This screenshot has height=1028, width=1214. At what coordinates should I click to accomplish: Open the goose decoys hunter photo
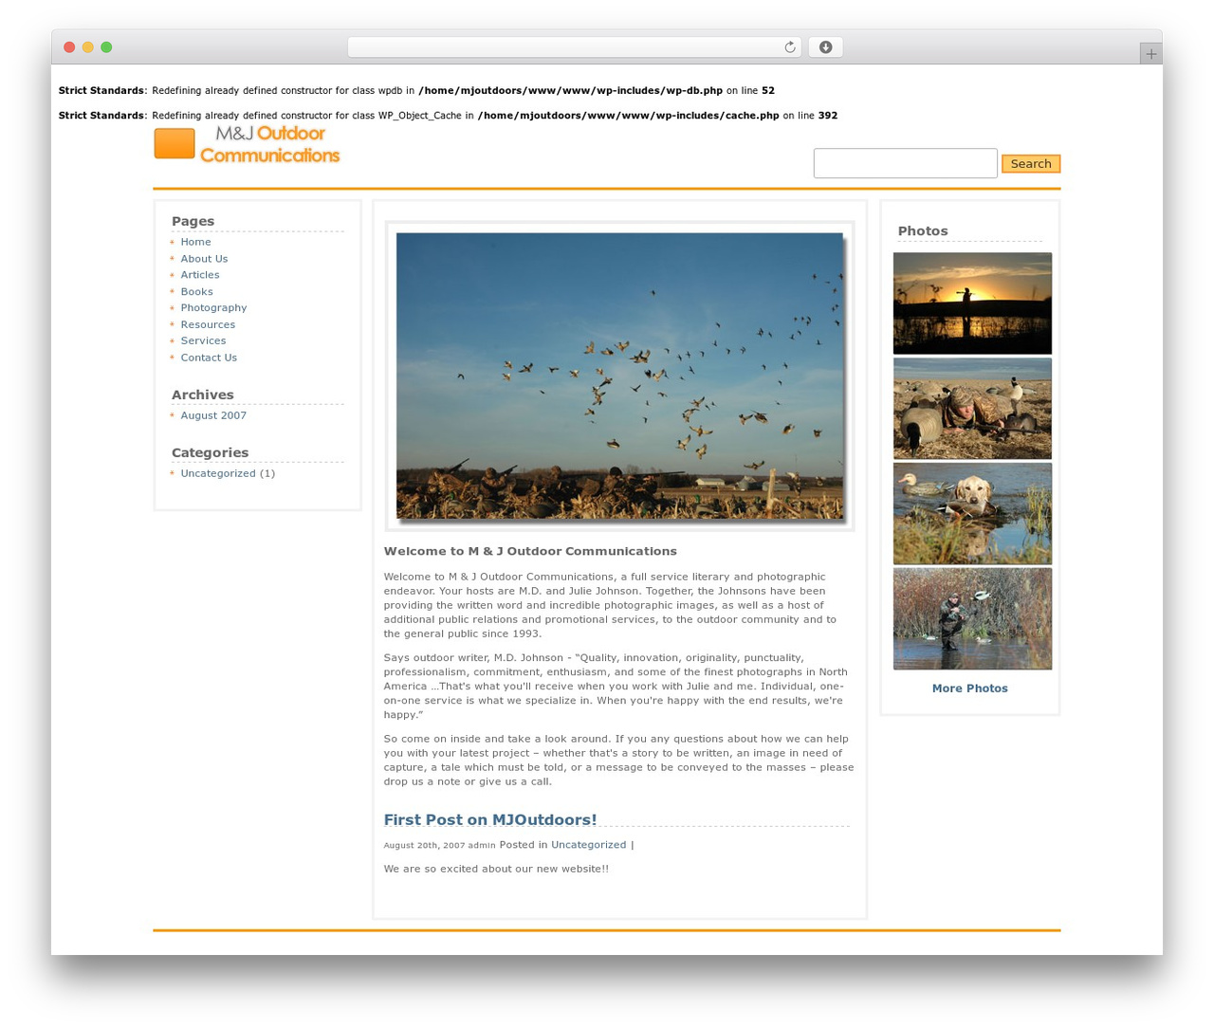click(x=972, y=409)
